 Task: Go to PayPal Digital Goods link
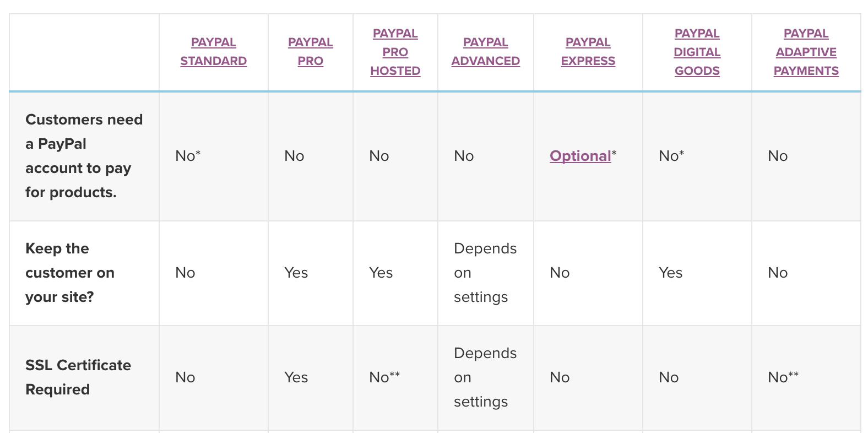coord(697,52)
